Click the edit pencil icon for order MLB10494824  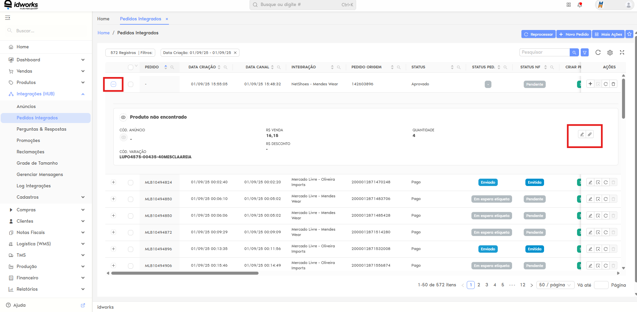coord(590,182)
